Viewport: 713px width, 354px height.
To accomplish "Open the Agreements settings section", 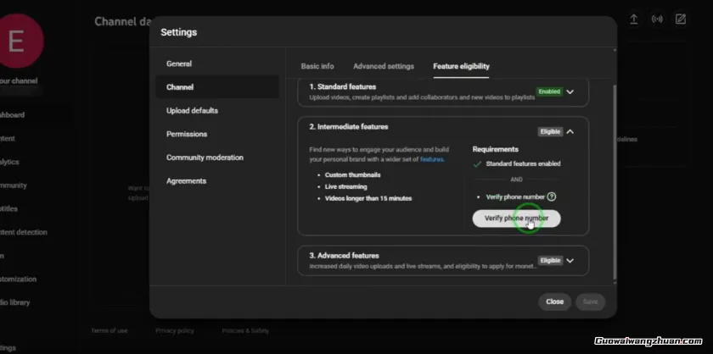I will point(186,180).
